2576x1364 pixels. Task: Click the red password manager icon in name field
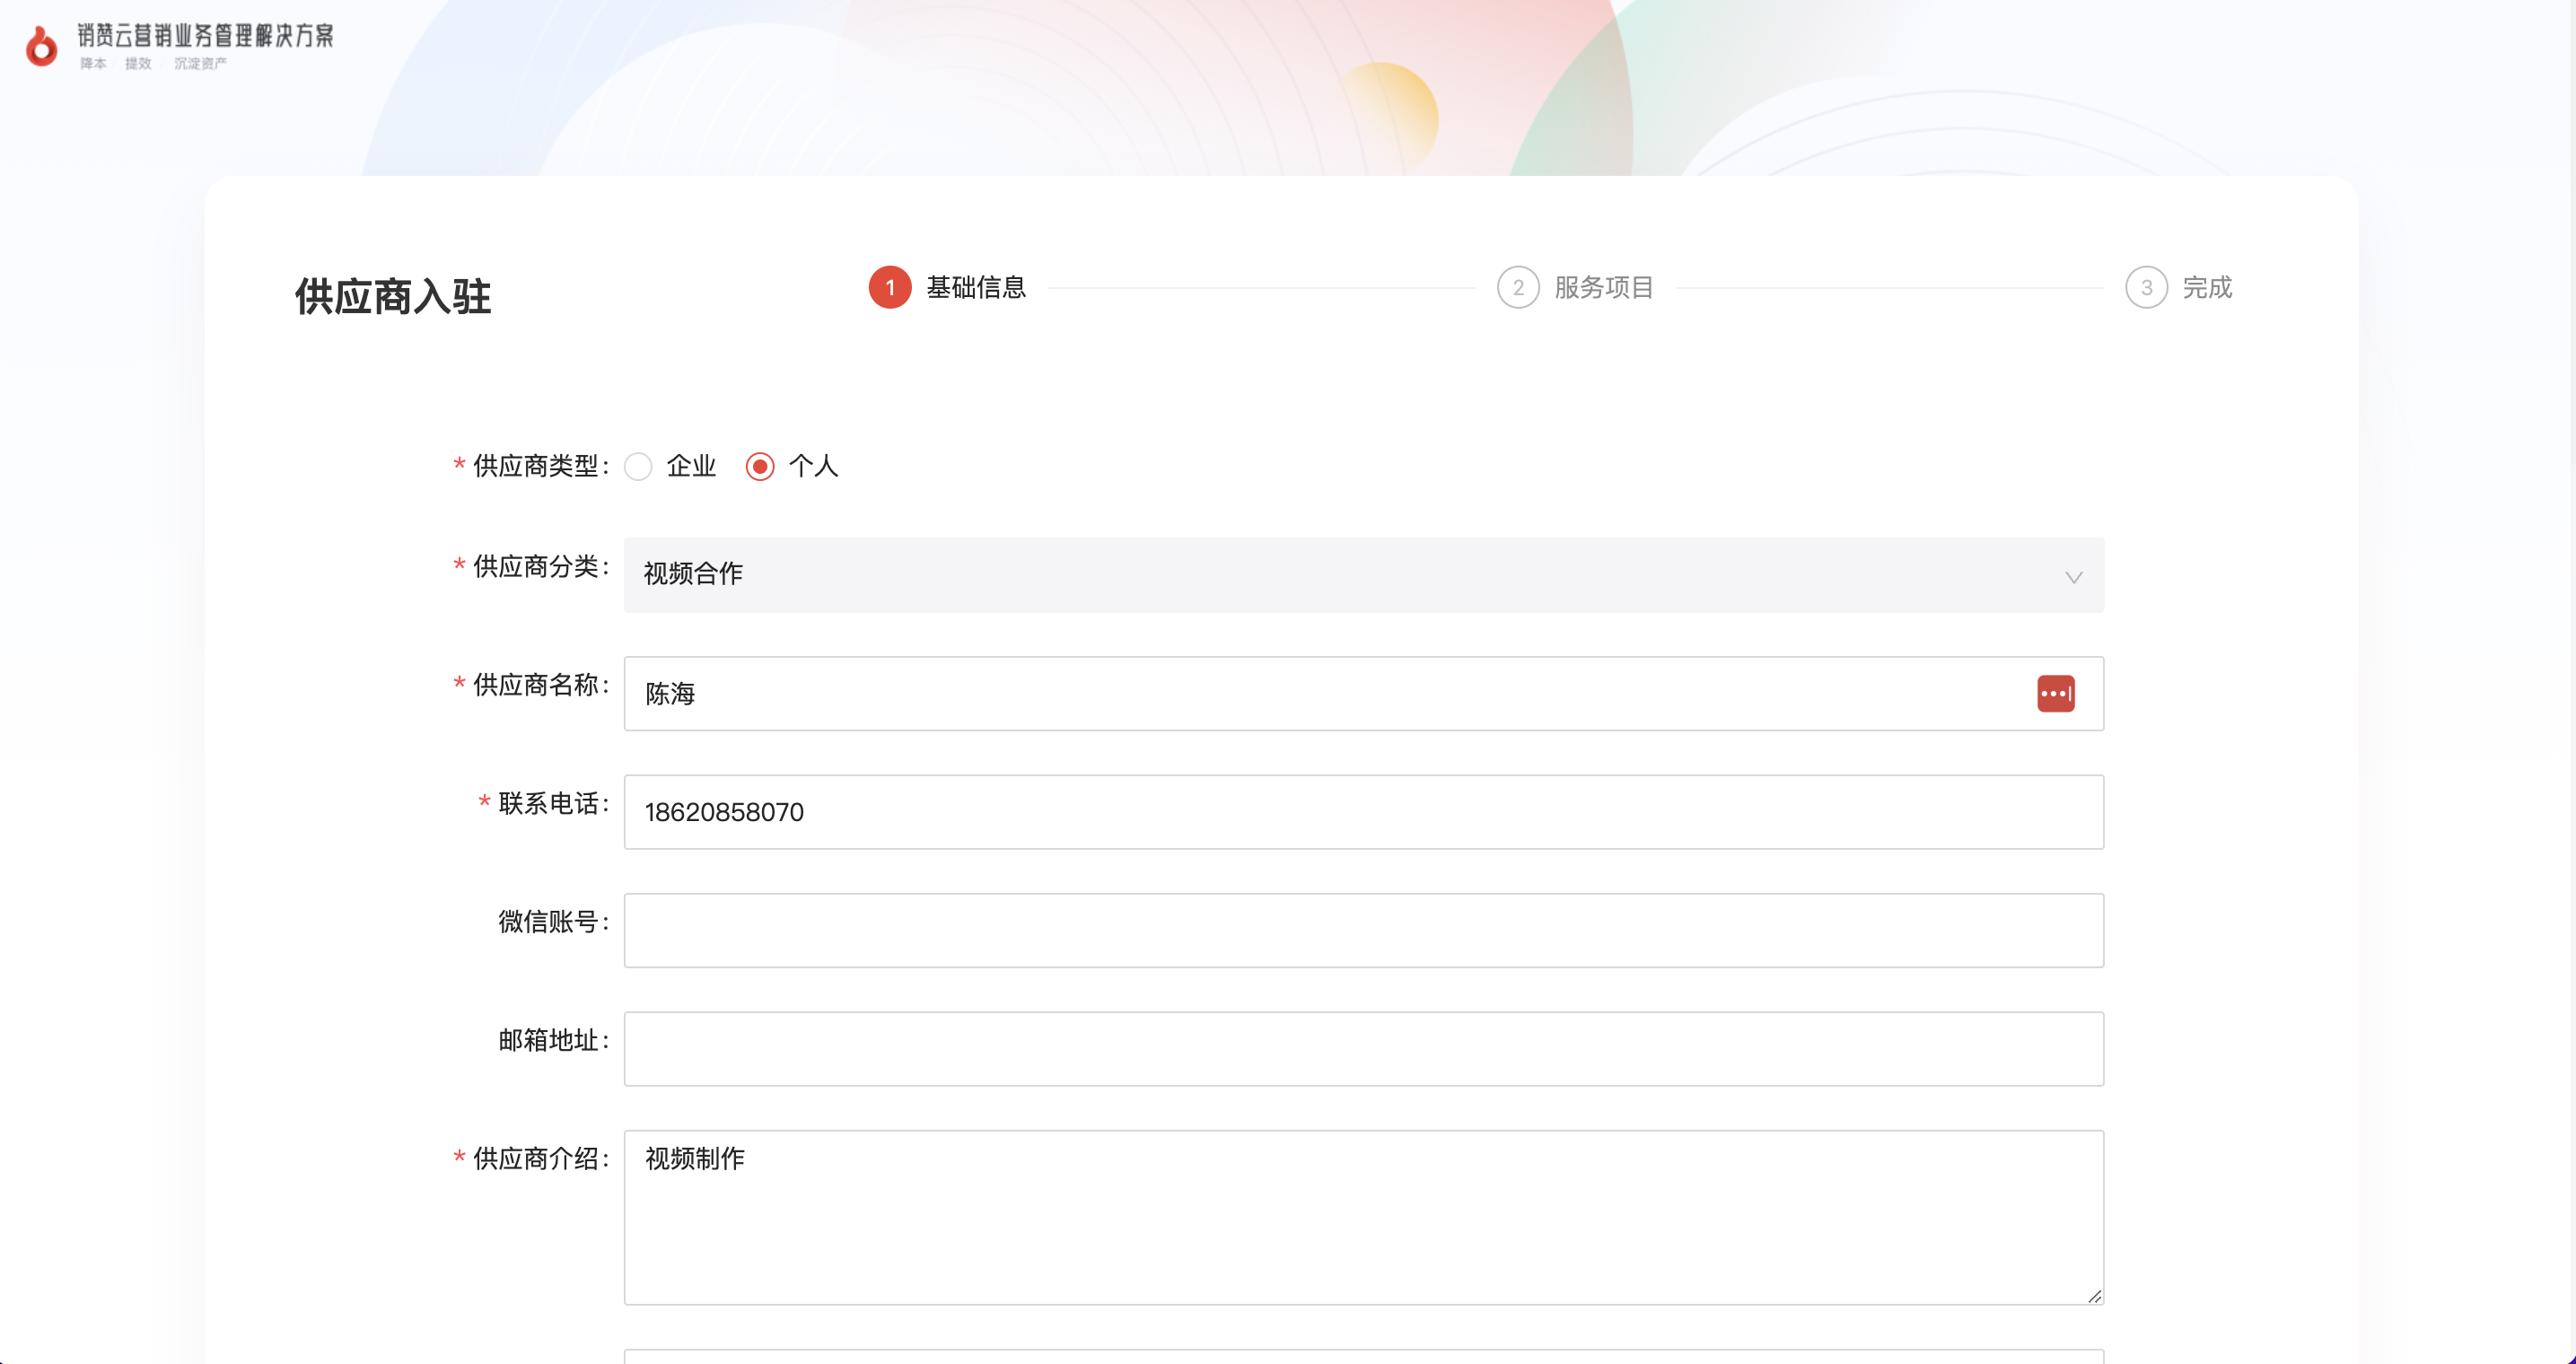coord(2056,694)
